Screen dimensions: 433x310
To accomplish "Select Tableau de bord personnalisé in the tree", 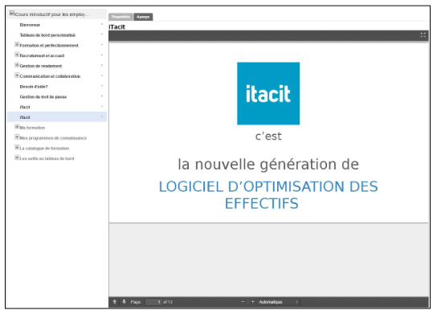I will pos(47,35).
